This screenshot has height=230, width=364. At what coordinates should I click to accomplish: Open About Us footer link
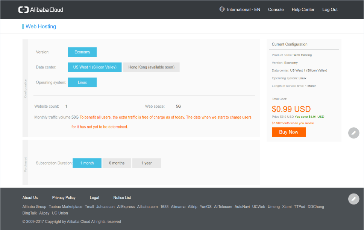pos(30,198)
